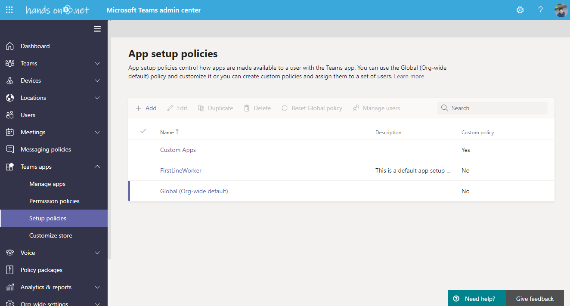Screen dimensions: 570x306
Task: Expand the Meetings dropdown chevron
Action: tap(97, 132)
